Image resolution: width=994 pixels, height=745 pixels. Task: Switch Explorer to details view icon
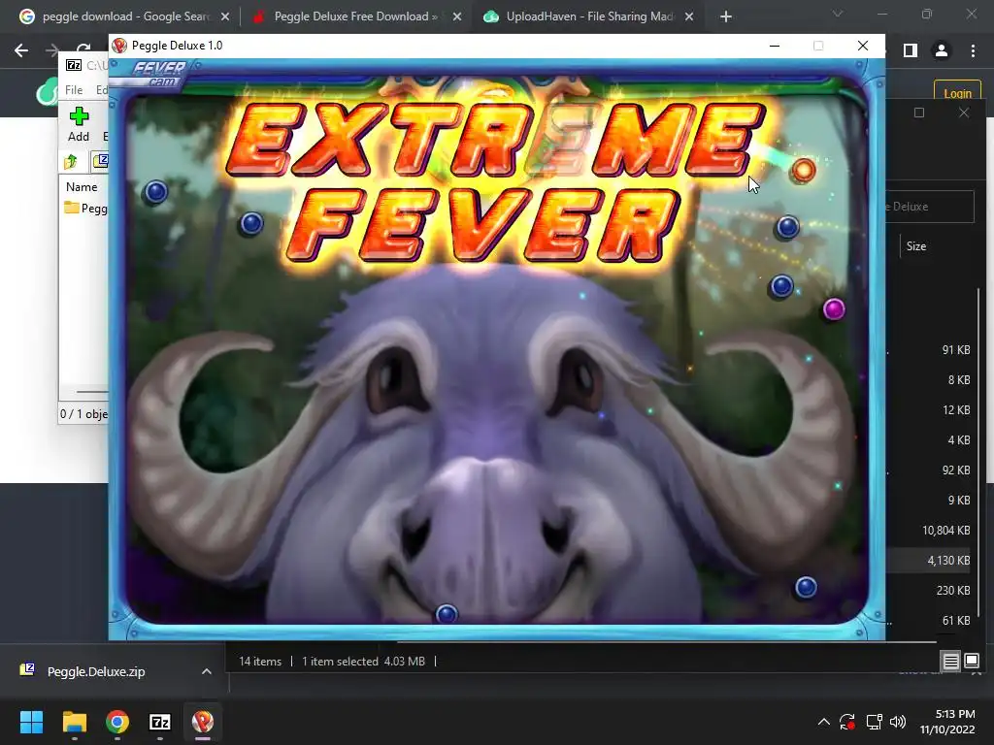950,662
